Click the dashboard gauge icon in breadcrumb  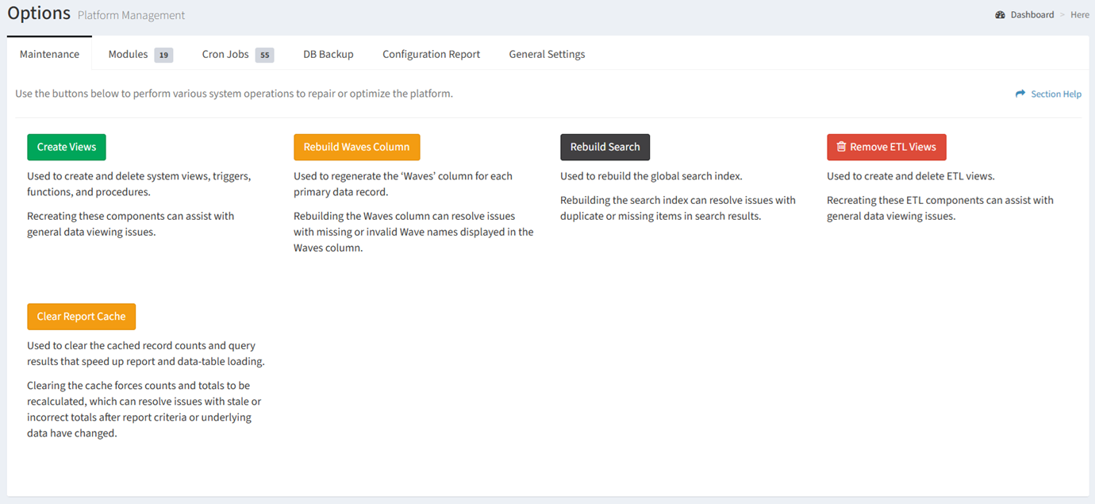coord(1000,14)
